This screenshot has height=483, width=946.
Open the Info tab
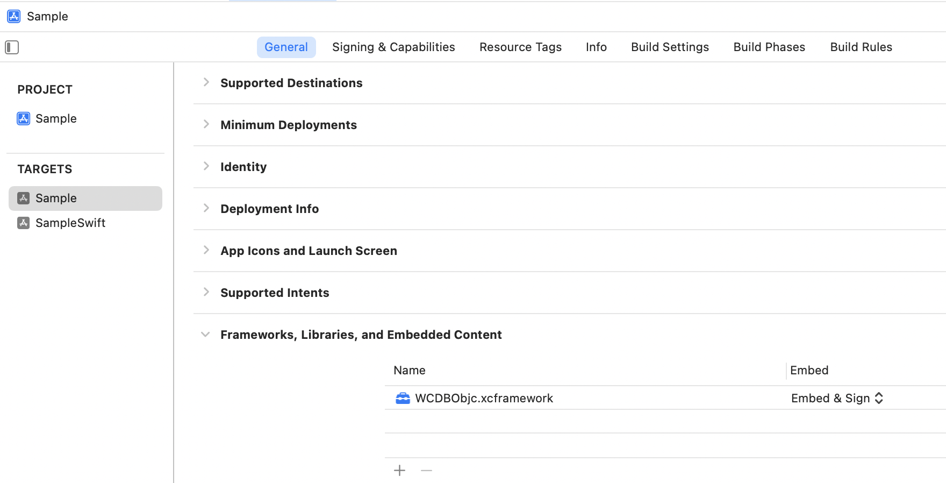point(596,47)
